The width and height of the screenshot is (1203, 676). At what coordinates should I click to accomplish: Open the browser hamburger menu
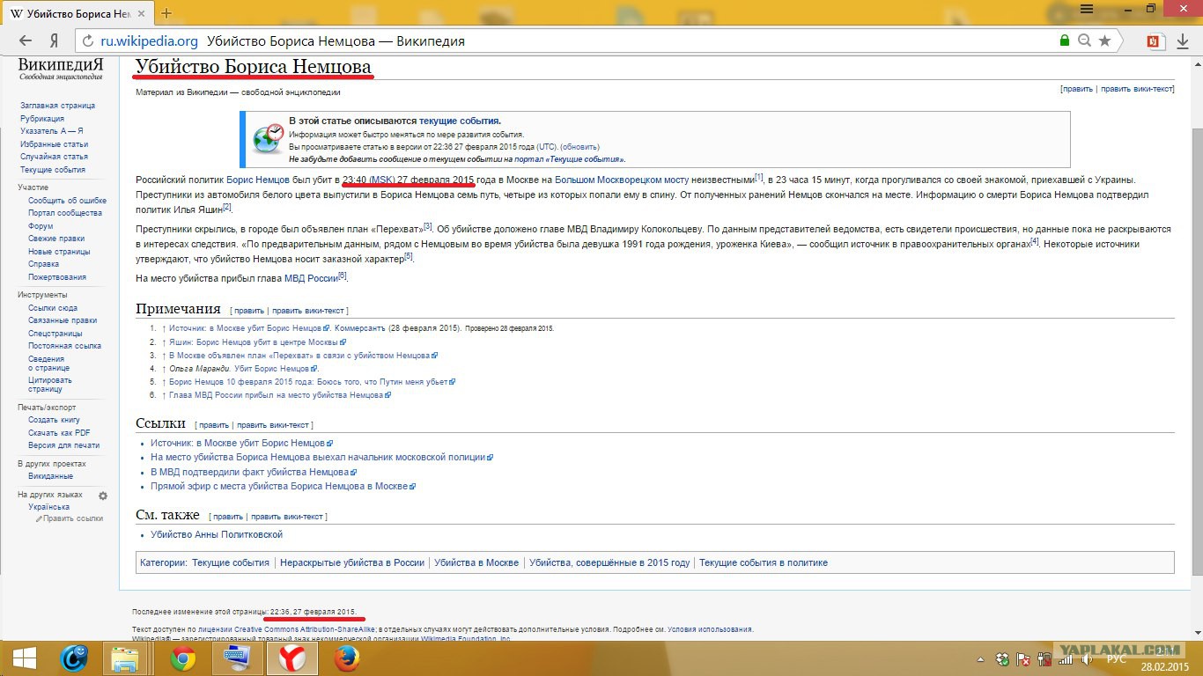pos(1087,8)
